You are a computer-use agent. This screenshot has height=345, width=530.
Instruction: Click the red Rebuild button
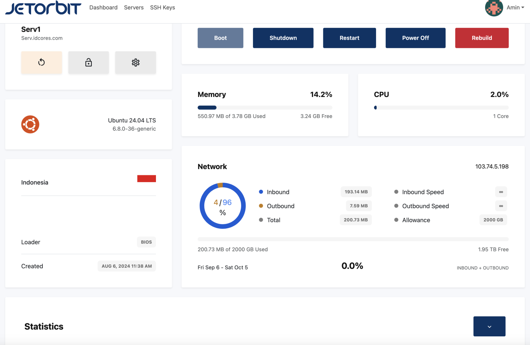pyautogui.click(x=482, y=38)
